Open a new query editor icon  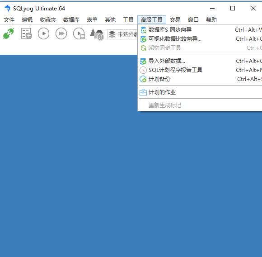(x=27, y=33)
